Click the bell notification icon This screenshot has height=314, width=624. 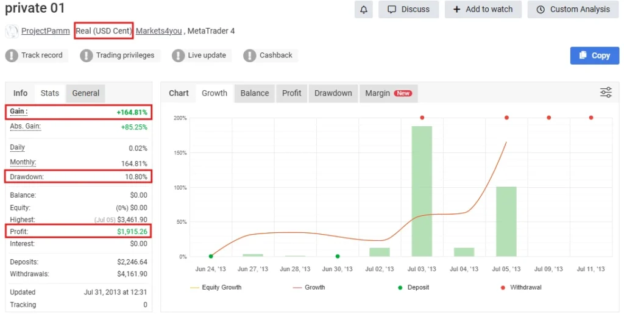(x=364, y=10)
